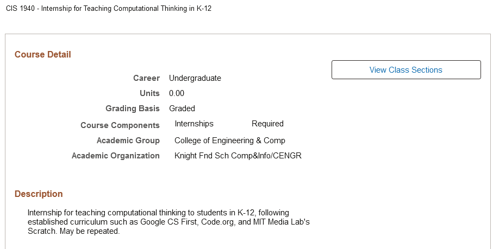Select the Course Detail heading
The height and width of the screenshot is (249, 493).
pyautogui.click(x=43, y=54)
